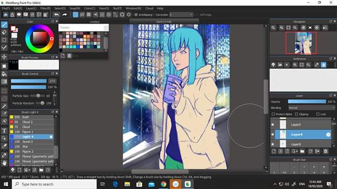Image resolution: width=337 pixels, height=189 pixels.
Task: Click the brush size slider in Brush Control
Action: point(29,81)
